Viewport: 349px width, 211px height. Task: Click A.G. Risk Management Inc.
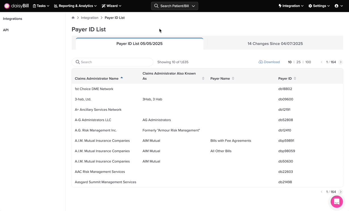96,130
